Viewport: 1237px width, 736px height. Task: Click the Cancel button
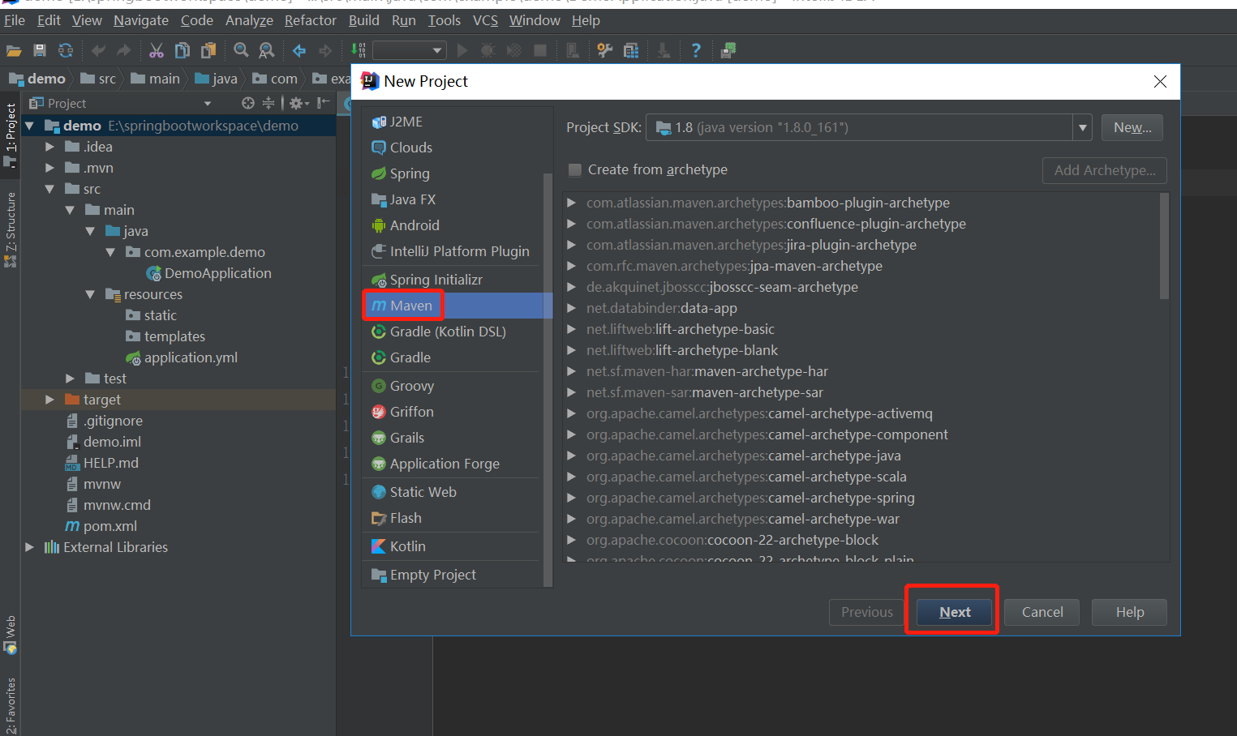(x=1042, y=611)
